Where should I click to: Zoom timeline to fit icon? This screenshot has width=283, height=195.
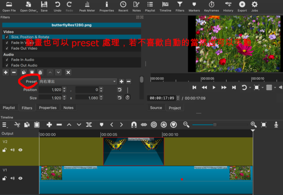pos(264,124)
